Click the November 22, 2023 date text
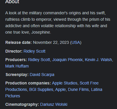 (51, 43)
